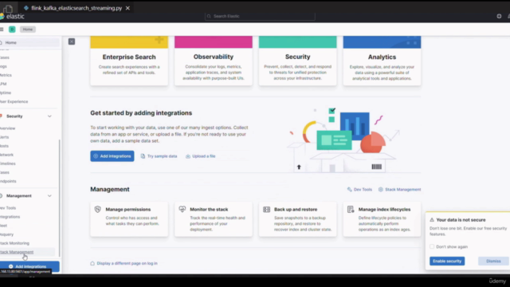Image resolution: width=510 pixels, height=287 pixels.
Task: Select the flink_kafka_elasticsearch_streaming.py tab
Action: (76, 8)
